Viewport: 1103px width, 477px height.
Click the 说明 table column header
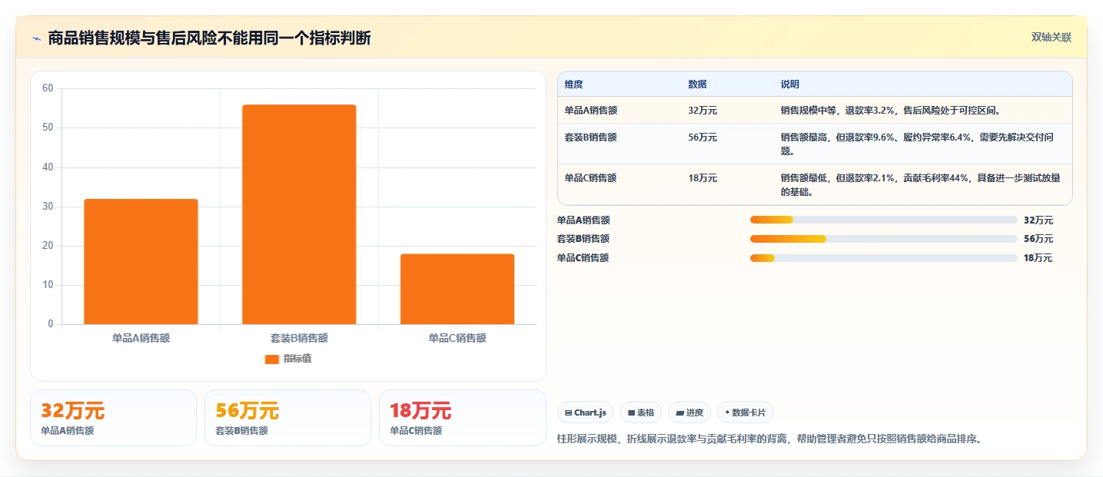pyautogui.click(x=789, y=84)
